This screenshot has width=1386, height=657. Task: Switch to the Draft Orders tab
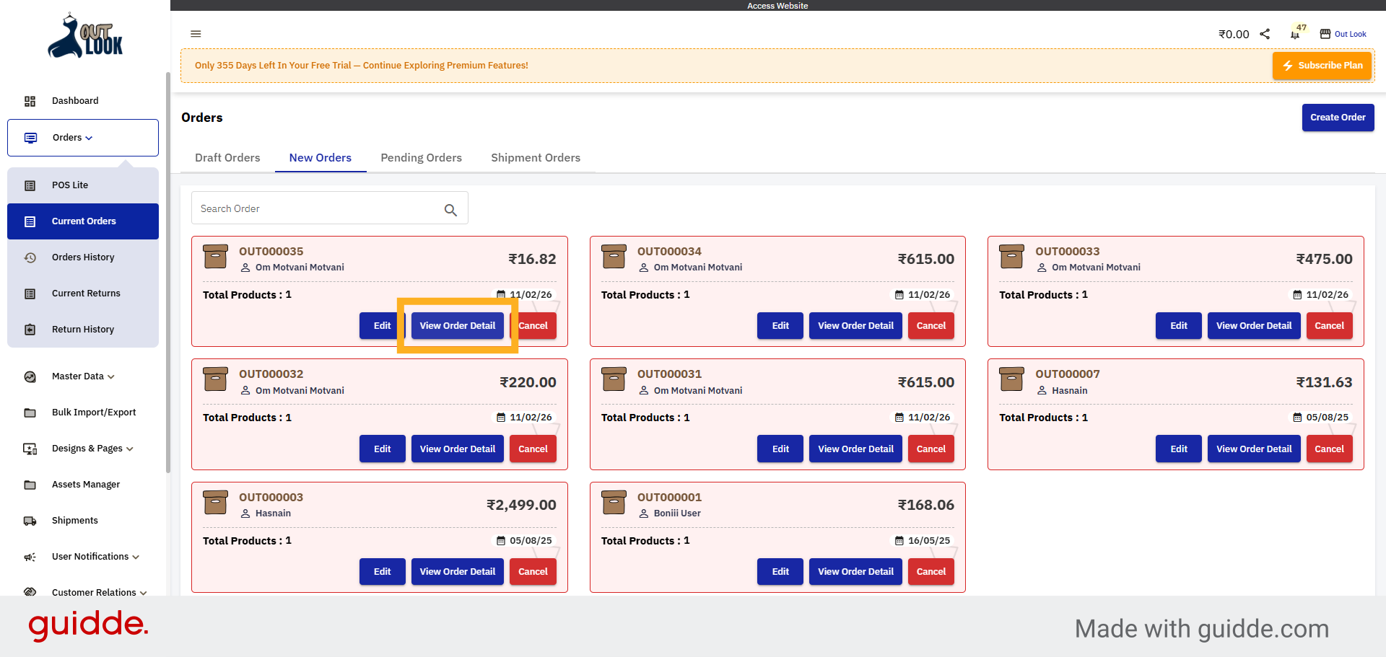pyautogui.click(x=227, y=158)
